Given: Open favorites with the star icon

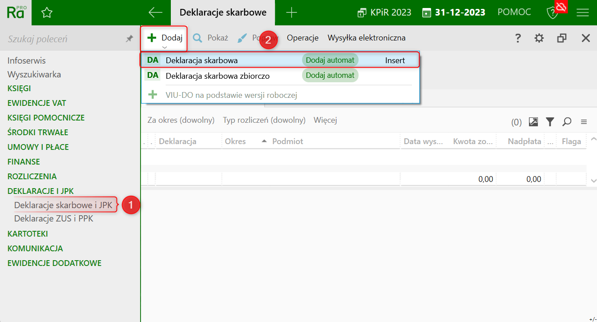Looking at the screenshot, I should (47, 12).
